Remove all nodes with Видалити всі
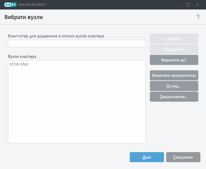 174,60
